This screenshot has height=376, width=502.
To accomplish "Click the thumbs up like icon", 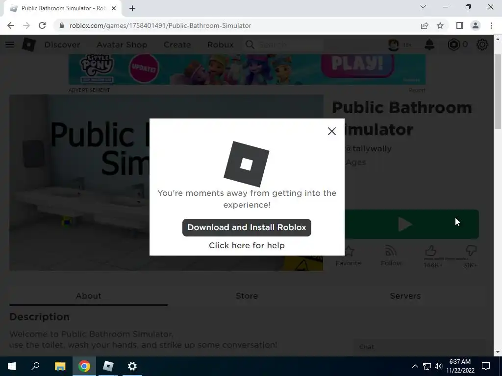I will [x=431, y=251].
